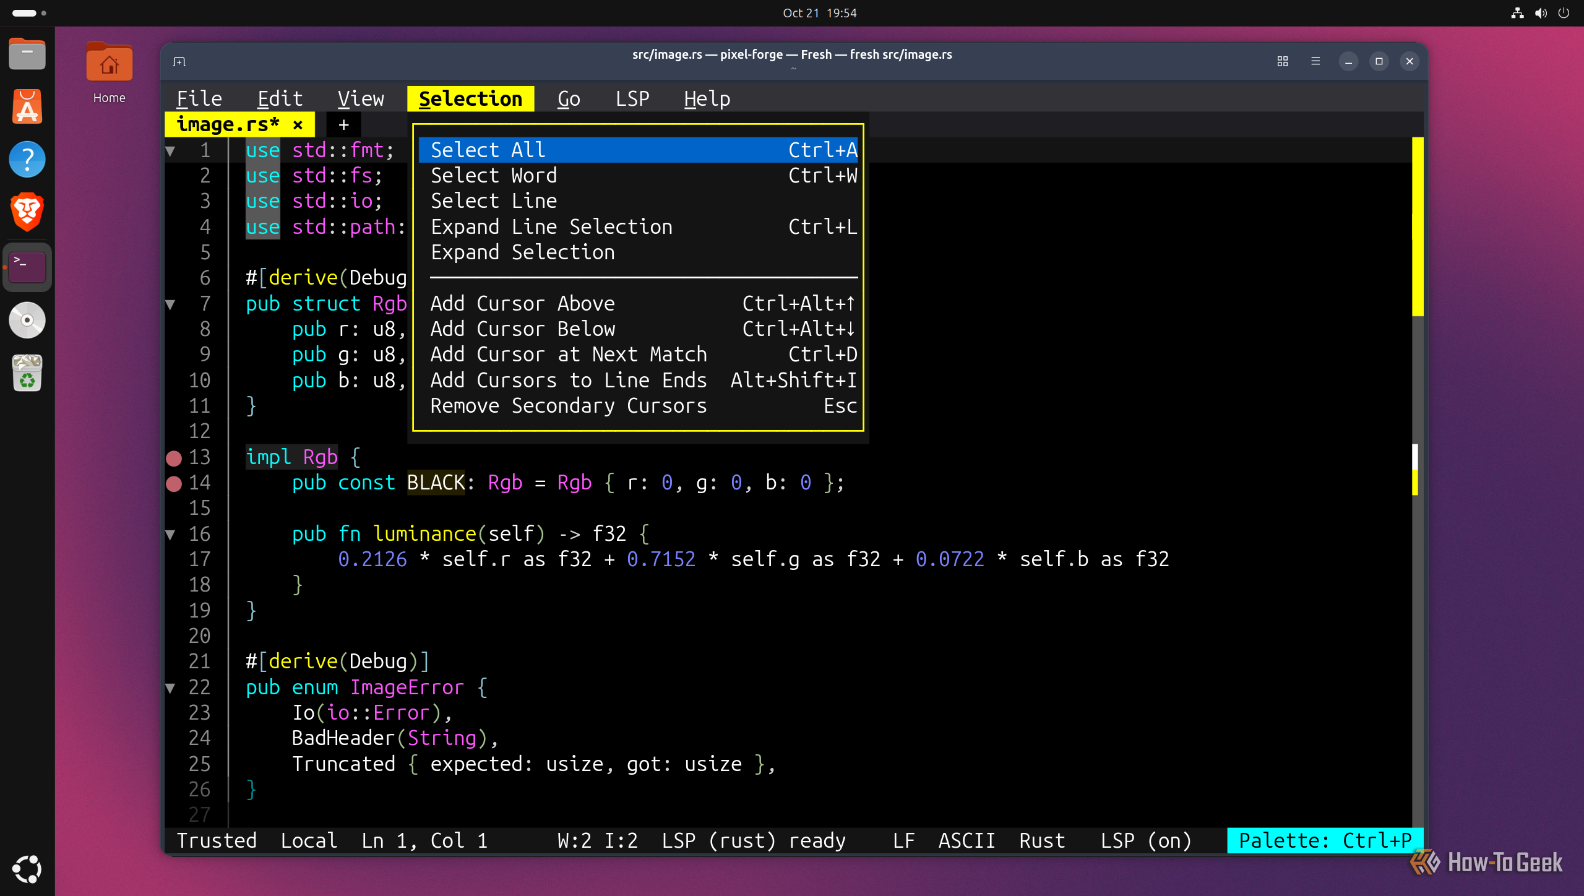This screenshot has height=896, width=1584.
Task: Click Remove Secondary Cursors menu entry
Action: coord(638,406)
